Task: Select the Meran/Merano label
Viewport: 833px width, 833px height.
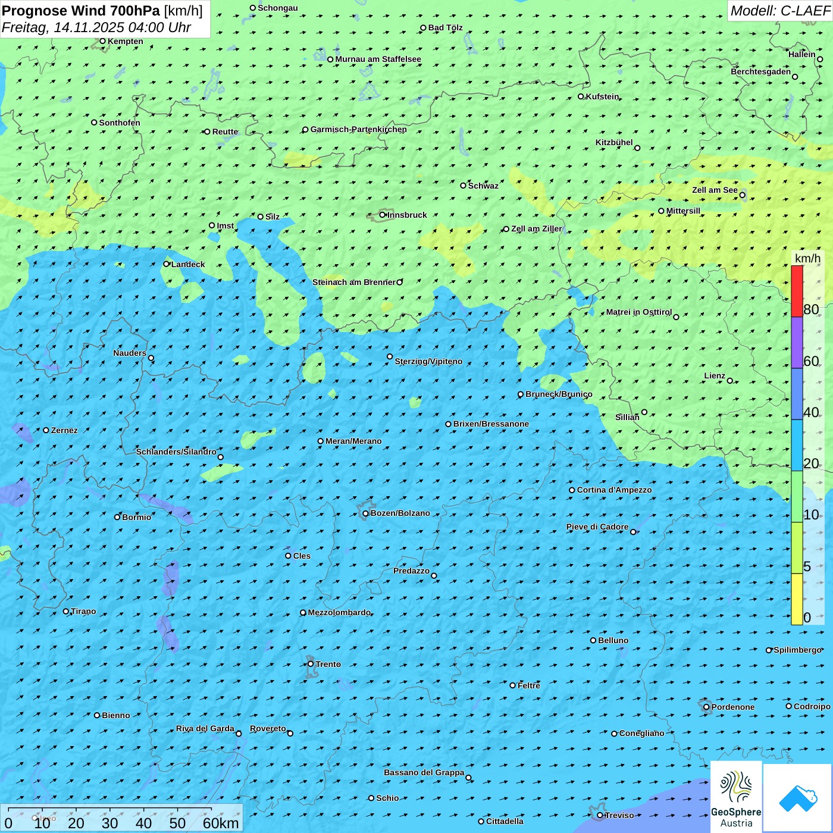Action: [353, 441]
